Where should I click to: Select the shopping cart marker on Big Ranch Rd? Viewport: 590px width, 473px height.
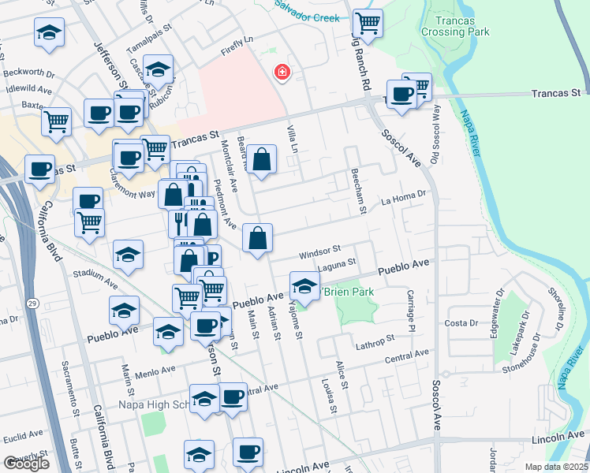pos(368,22)
